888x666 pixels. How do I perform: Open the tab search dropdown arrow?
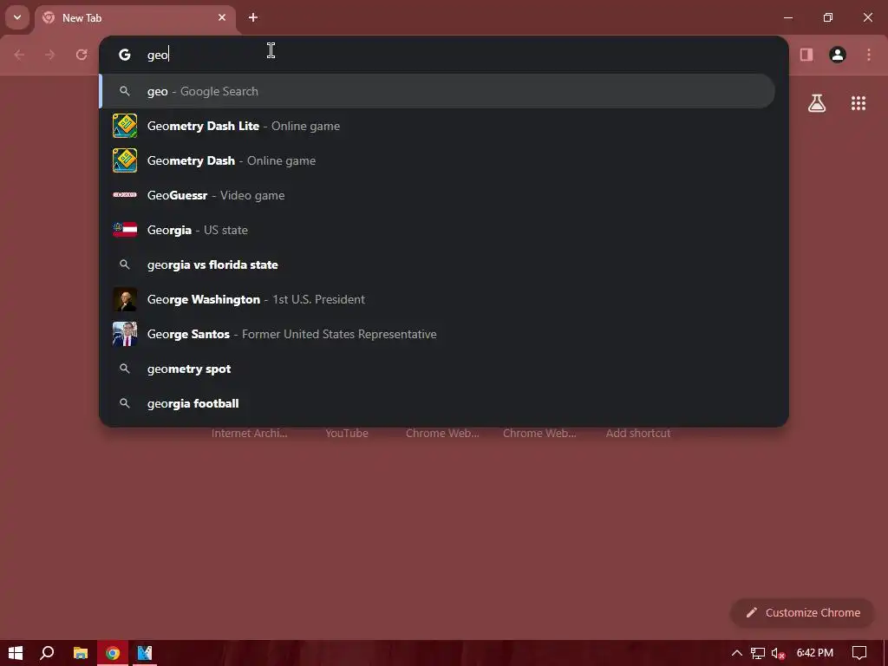(x=17, y=17)
